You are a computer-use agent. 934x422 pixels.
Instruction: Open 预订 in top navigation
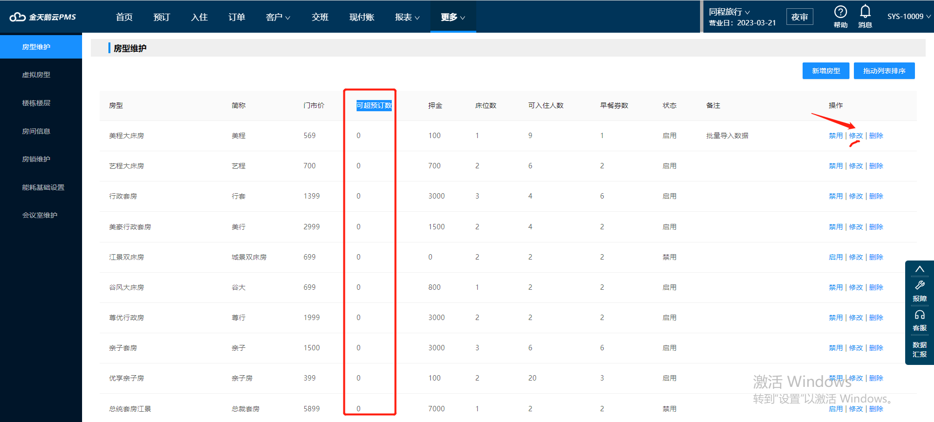tap(162, 17)
